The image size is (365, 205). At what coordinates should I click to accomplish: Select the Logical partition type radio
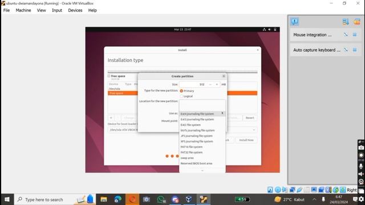click(x=181, y=96)
